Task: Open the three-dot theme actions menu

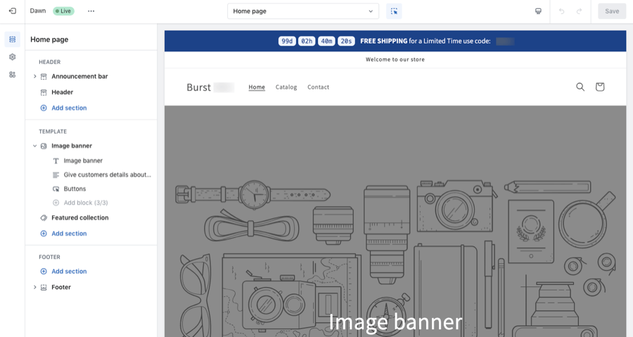Action: tap(91, 11)
